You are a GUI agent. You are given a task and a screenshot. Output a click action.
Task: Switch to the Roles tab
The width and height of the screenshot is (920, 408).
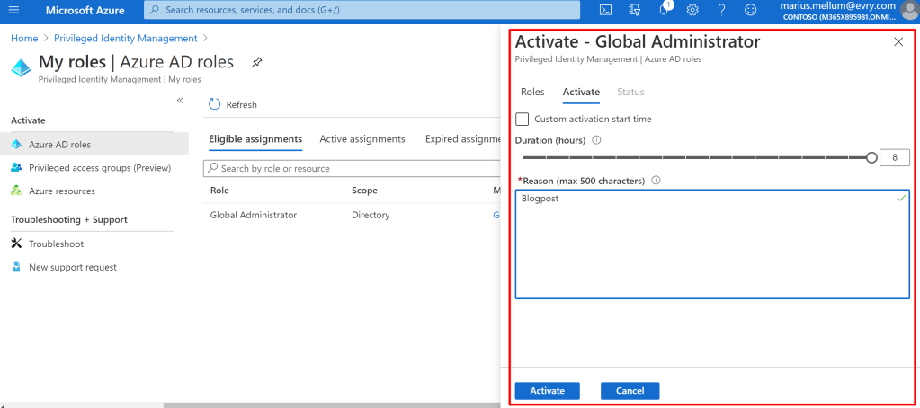tap(532, 92)
